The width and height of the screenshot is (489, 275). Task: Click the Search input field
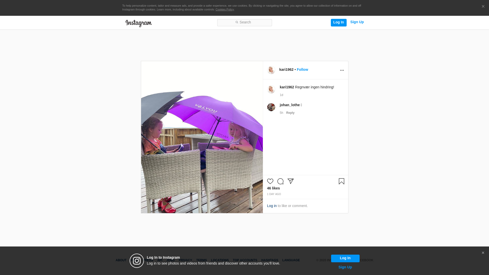(x=244, y=23)
